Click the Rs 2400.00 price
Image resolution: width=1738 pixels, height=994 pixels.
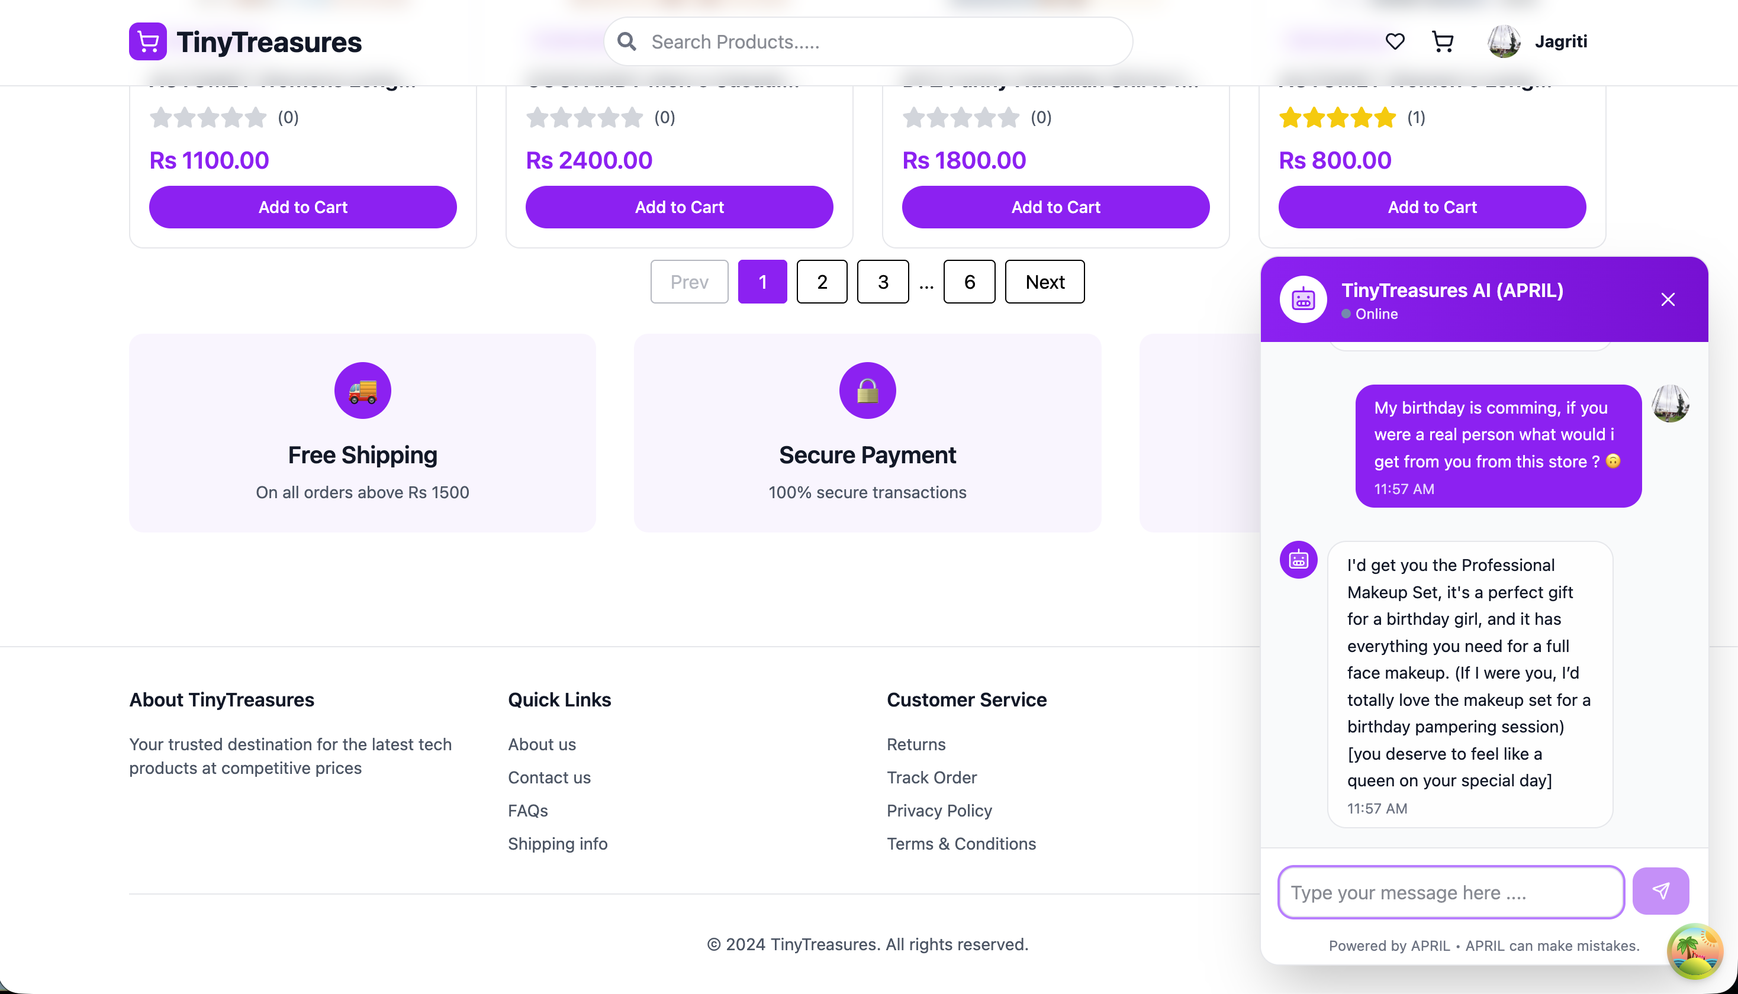pyautogui.click(x=590, y=160)
